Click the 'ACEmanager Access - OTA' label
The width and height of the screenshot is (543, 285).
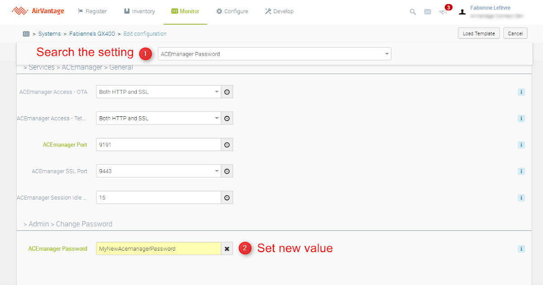(53, 92)
